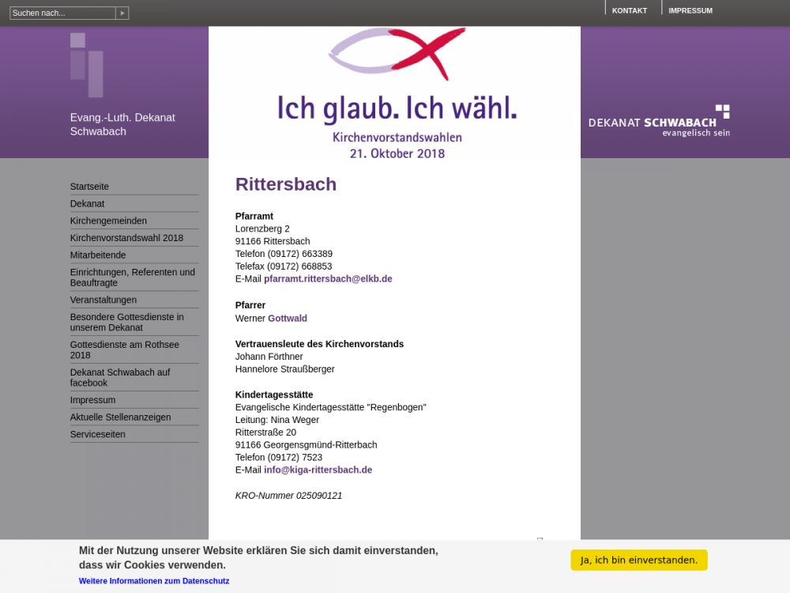The image size is (790, 593).
Task: Open Dekanat menu item
Action: click(87, 204)
